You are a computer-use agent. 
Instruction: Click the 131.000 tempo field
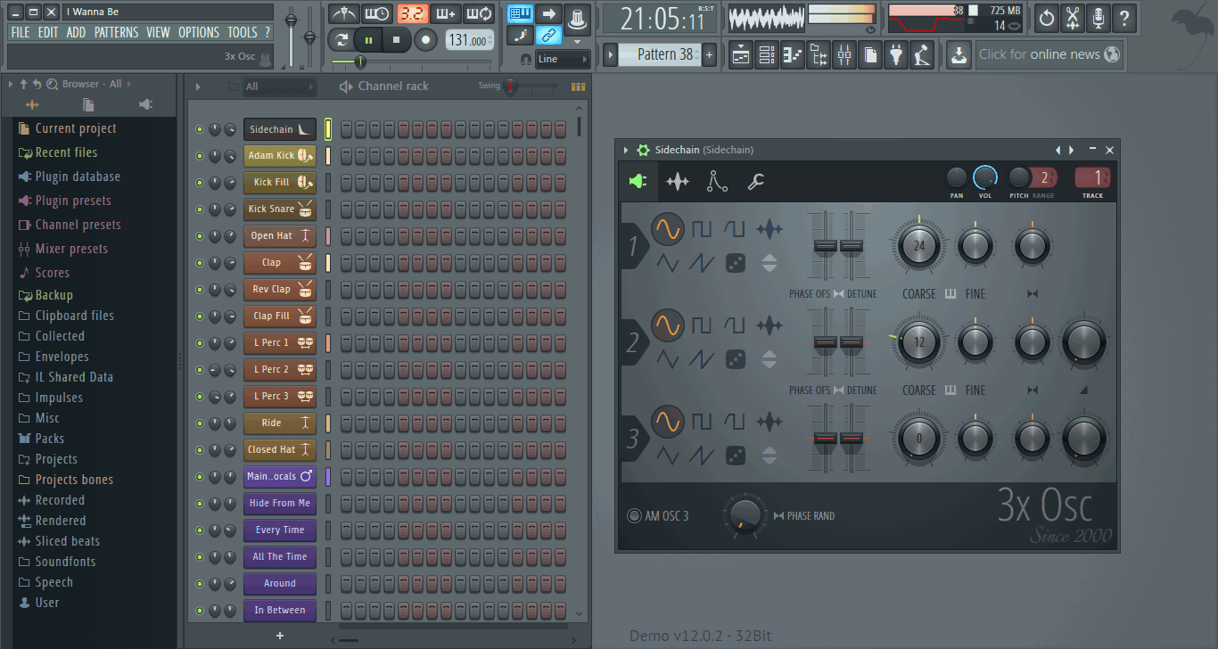tap(469, 40)
